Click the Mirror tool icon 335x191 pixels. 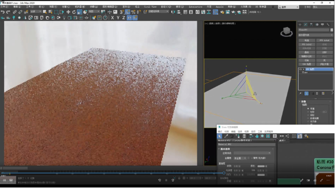[173, 12]
